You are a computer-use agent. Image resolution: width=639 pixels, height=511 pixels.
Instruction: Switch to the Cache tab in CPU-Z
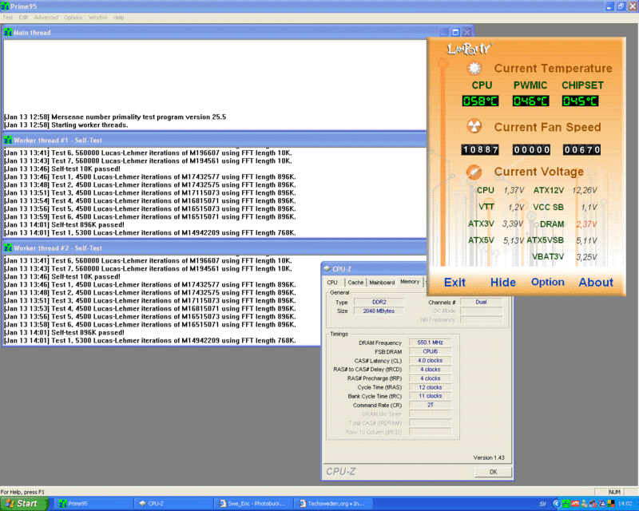[355, 283]
